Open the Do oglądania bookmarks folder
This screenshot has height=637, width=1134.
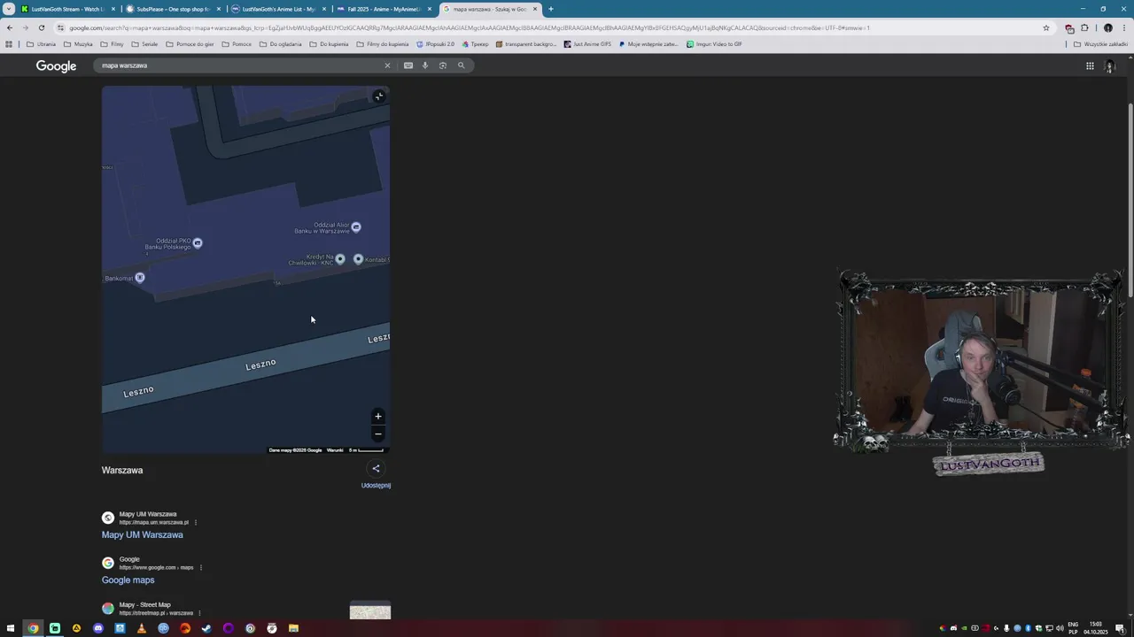click(280, 44)
